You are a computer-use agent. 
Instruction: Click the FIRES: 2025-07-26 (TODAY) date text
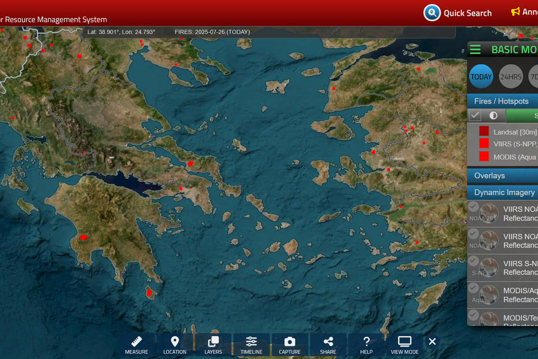point(212,32)
